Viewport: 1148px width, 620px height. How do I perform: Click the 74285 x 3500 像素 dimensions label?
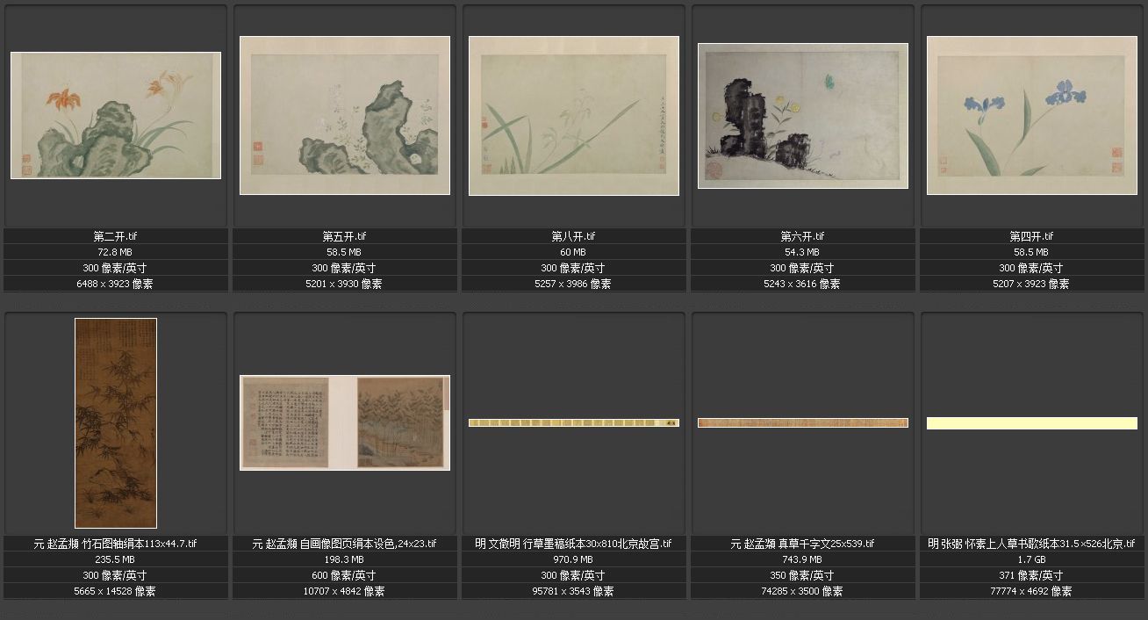[803, 591]
